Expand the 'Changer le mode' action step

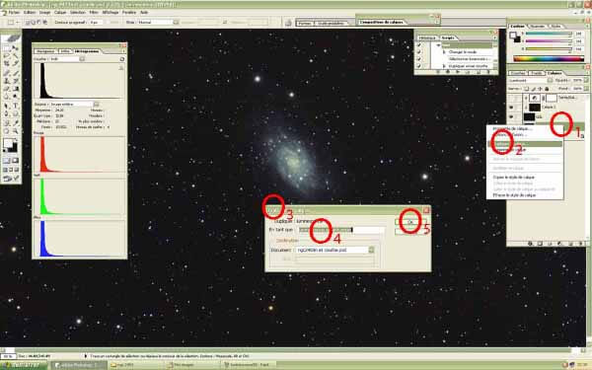444,51
